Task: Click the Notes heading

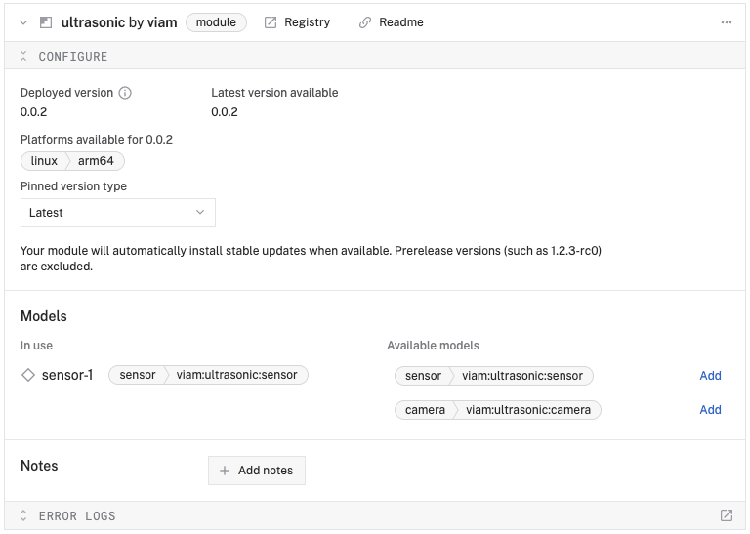Action: [39, 466]
